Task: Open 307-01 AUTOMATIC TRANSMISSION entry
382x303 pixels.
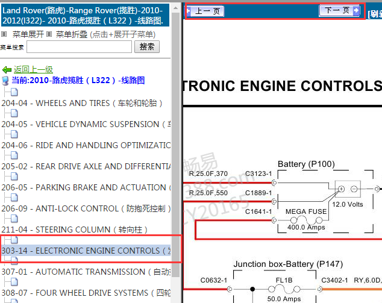Action: [x=86, y=272]
